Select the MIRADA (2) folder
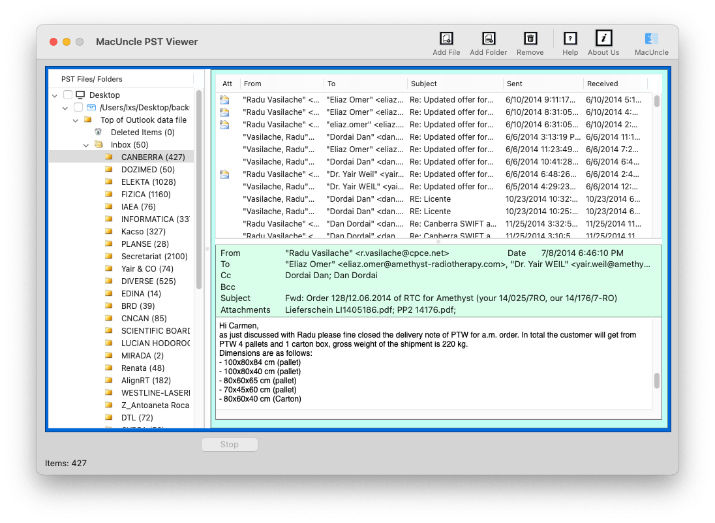Viewport: 715px width, 523px height. click(x=142, y=355)
